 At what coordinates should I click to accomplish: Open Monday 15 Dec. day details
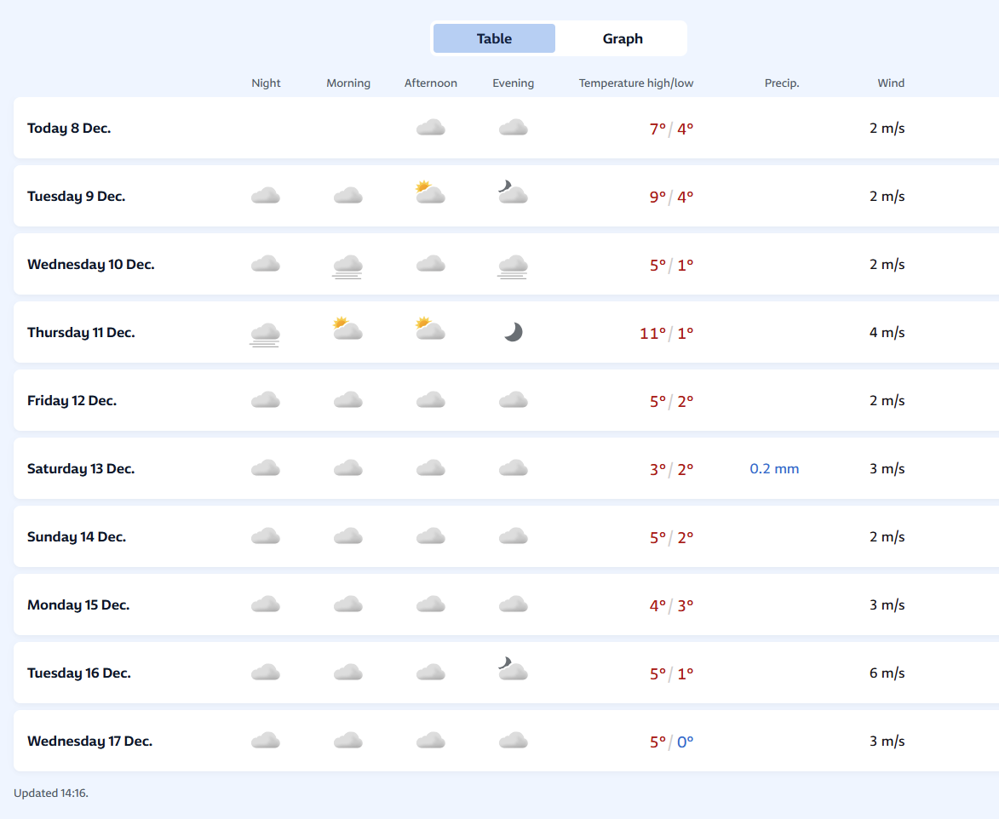coord(506,605)
